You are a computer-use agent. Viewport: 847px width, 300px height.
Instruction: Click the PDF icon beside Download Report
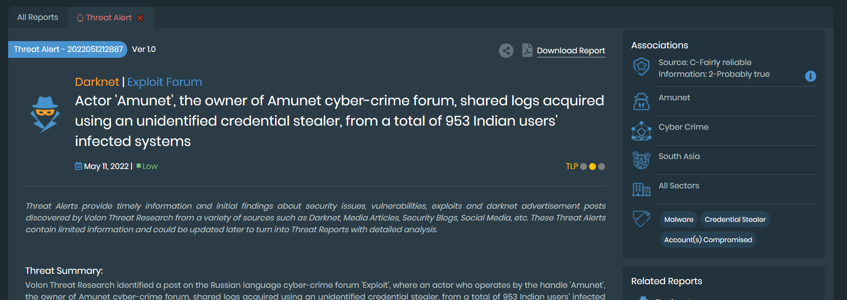(x=527, y=51)
